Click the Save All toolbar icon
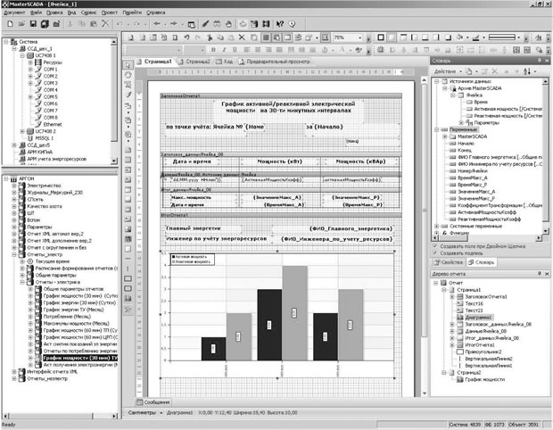Viewport: 553px width, 430px height. (x=45, y=24)
